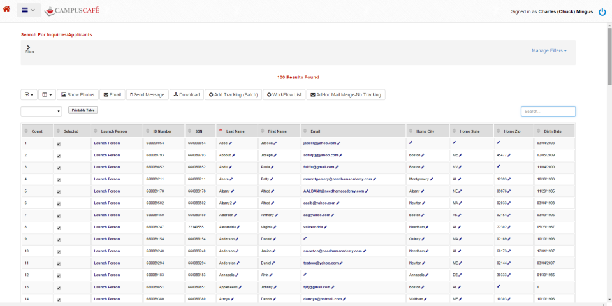
Task: Edit home state NV pencil icon
Action: click(x=460, y=166)
